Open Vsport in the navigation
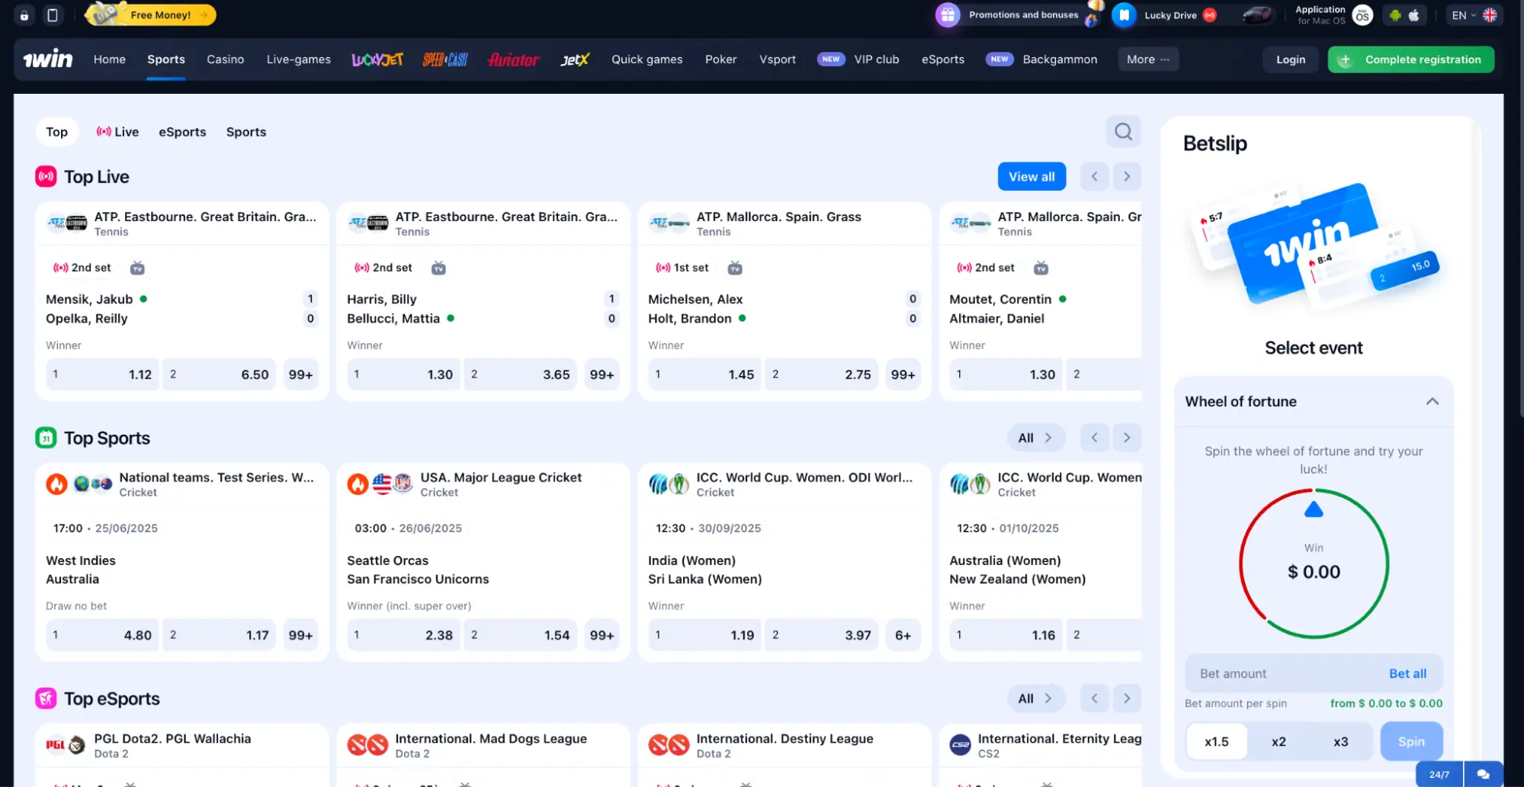The height and width of the screenshot is (787, 1524). pyautogui.click(x=778, y=59)
